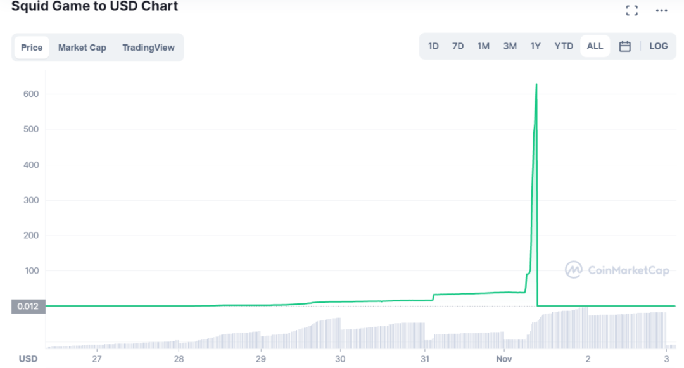Image resolution: width=684 pixels, height=368 pixels.
Task: Switch to the Market Cap tab
Action: point(82,48)
